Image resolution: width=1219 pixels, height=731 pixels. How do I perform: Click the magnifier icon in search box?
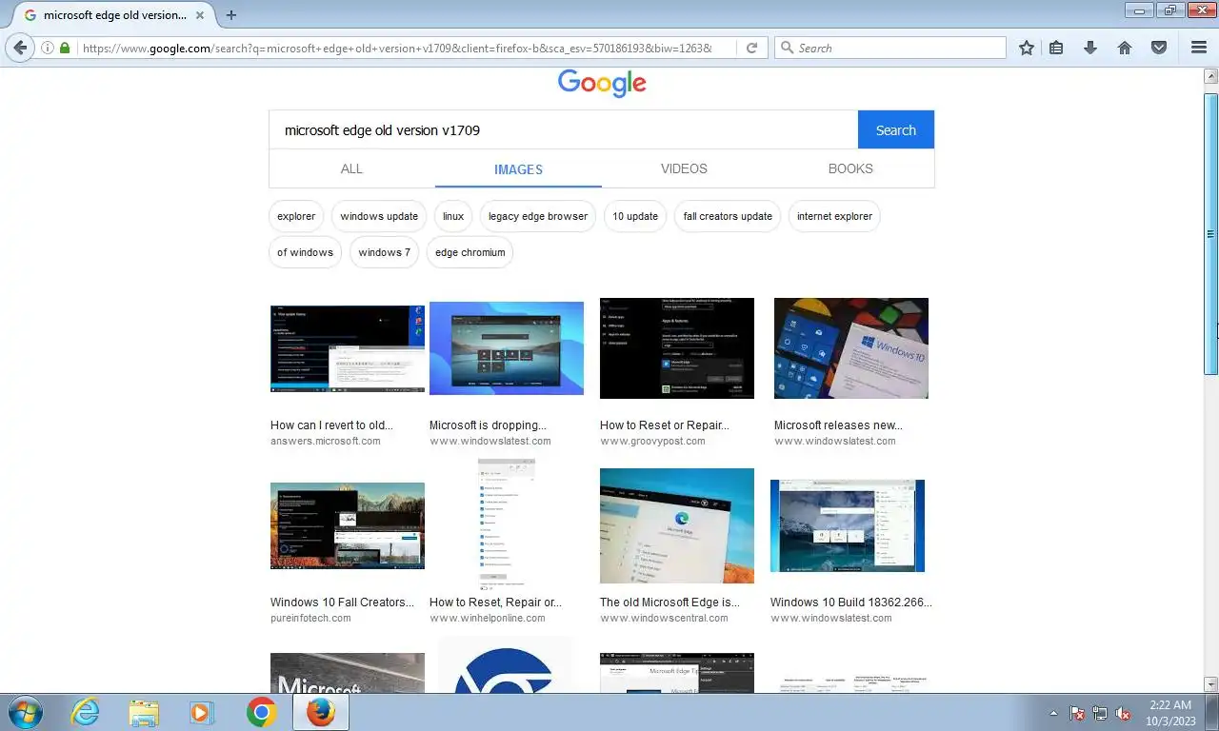click(787, 48)
